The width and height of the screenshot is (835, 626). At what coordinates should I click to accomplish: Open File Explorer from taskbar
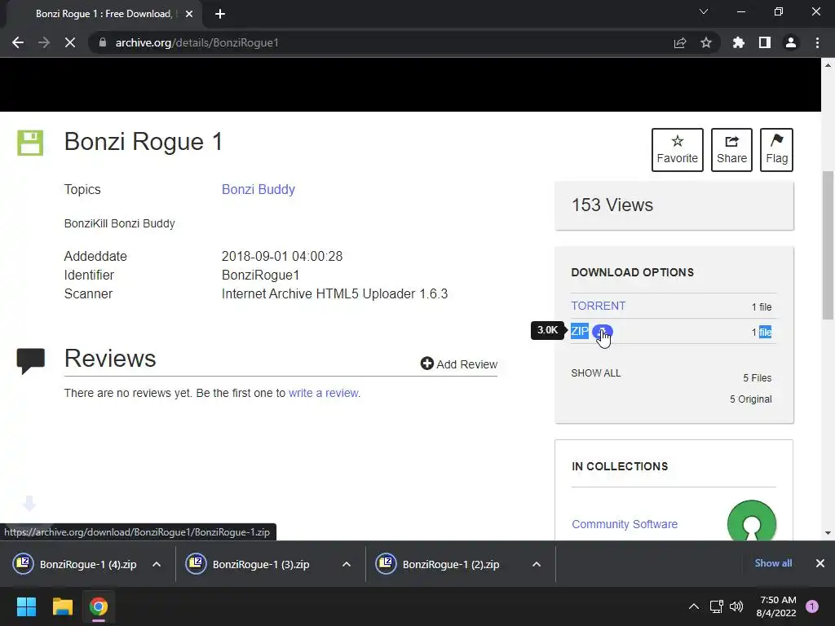point(62,606)
